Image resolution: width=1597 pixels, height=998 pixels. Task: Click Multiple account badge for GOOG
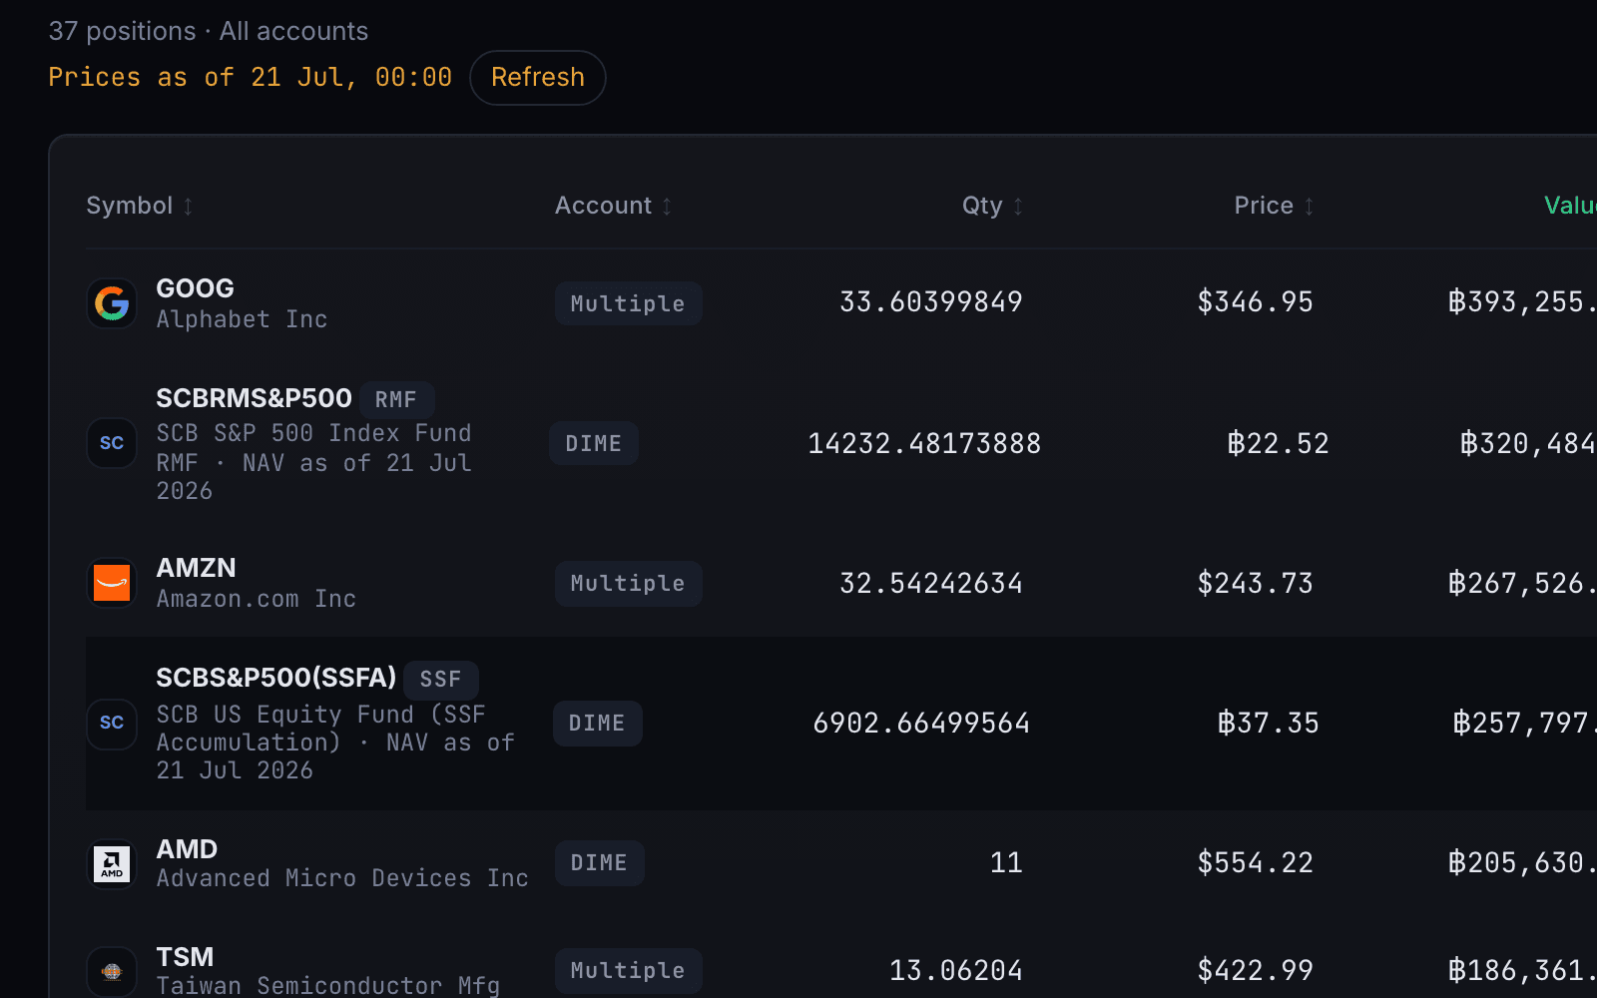pos(628,303)
